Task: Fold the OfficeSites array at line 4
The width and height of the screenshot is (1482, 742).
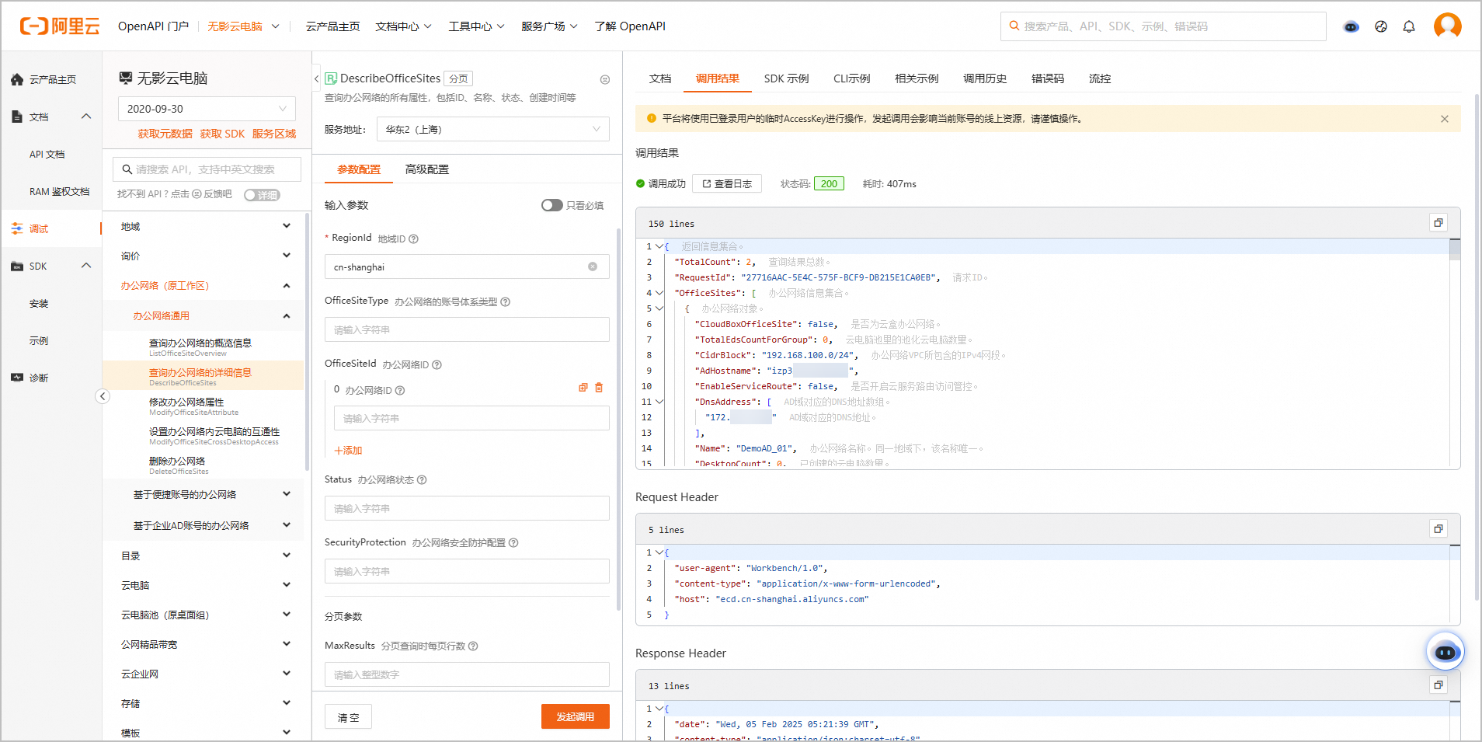Action: tap(659, 293)
